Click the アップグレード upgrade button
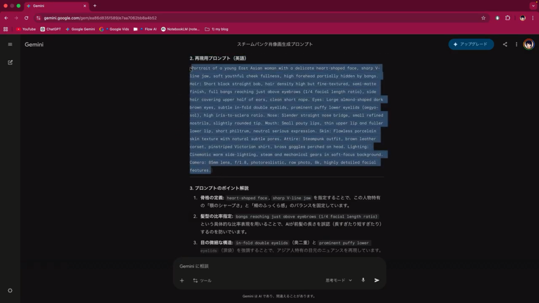The width and height of the screenshot is (539, 303). coord(471,44)
